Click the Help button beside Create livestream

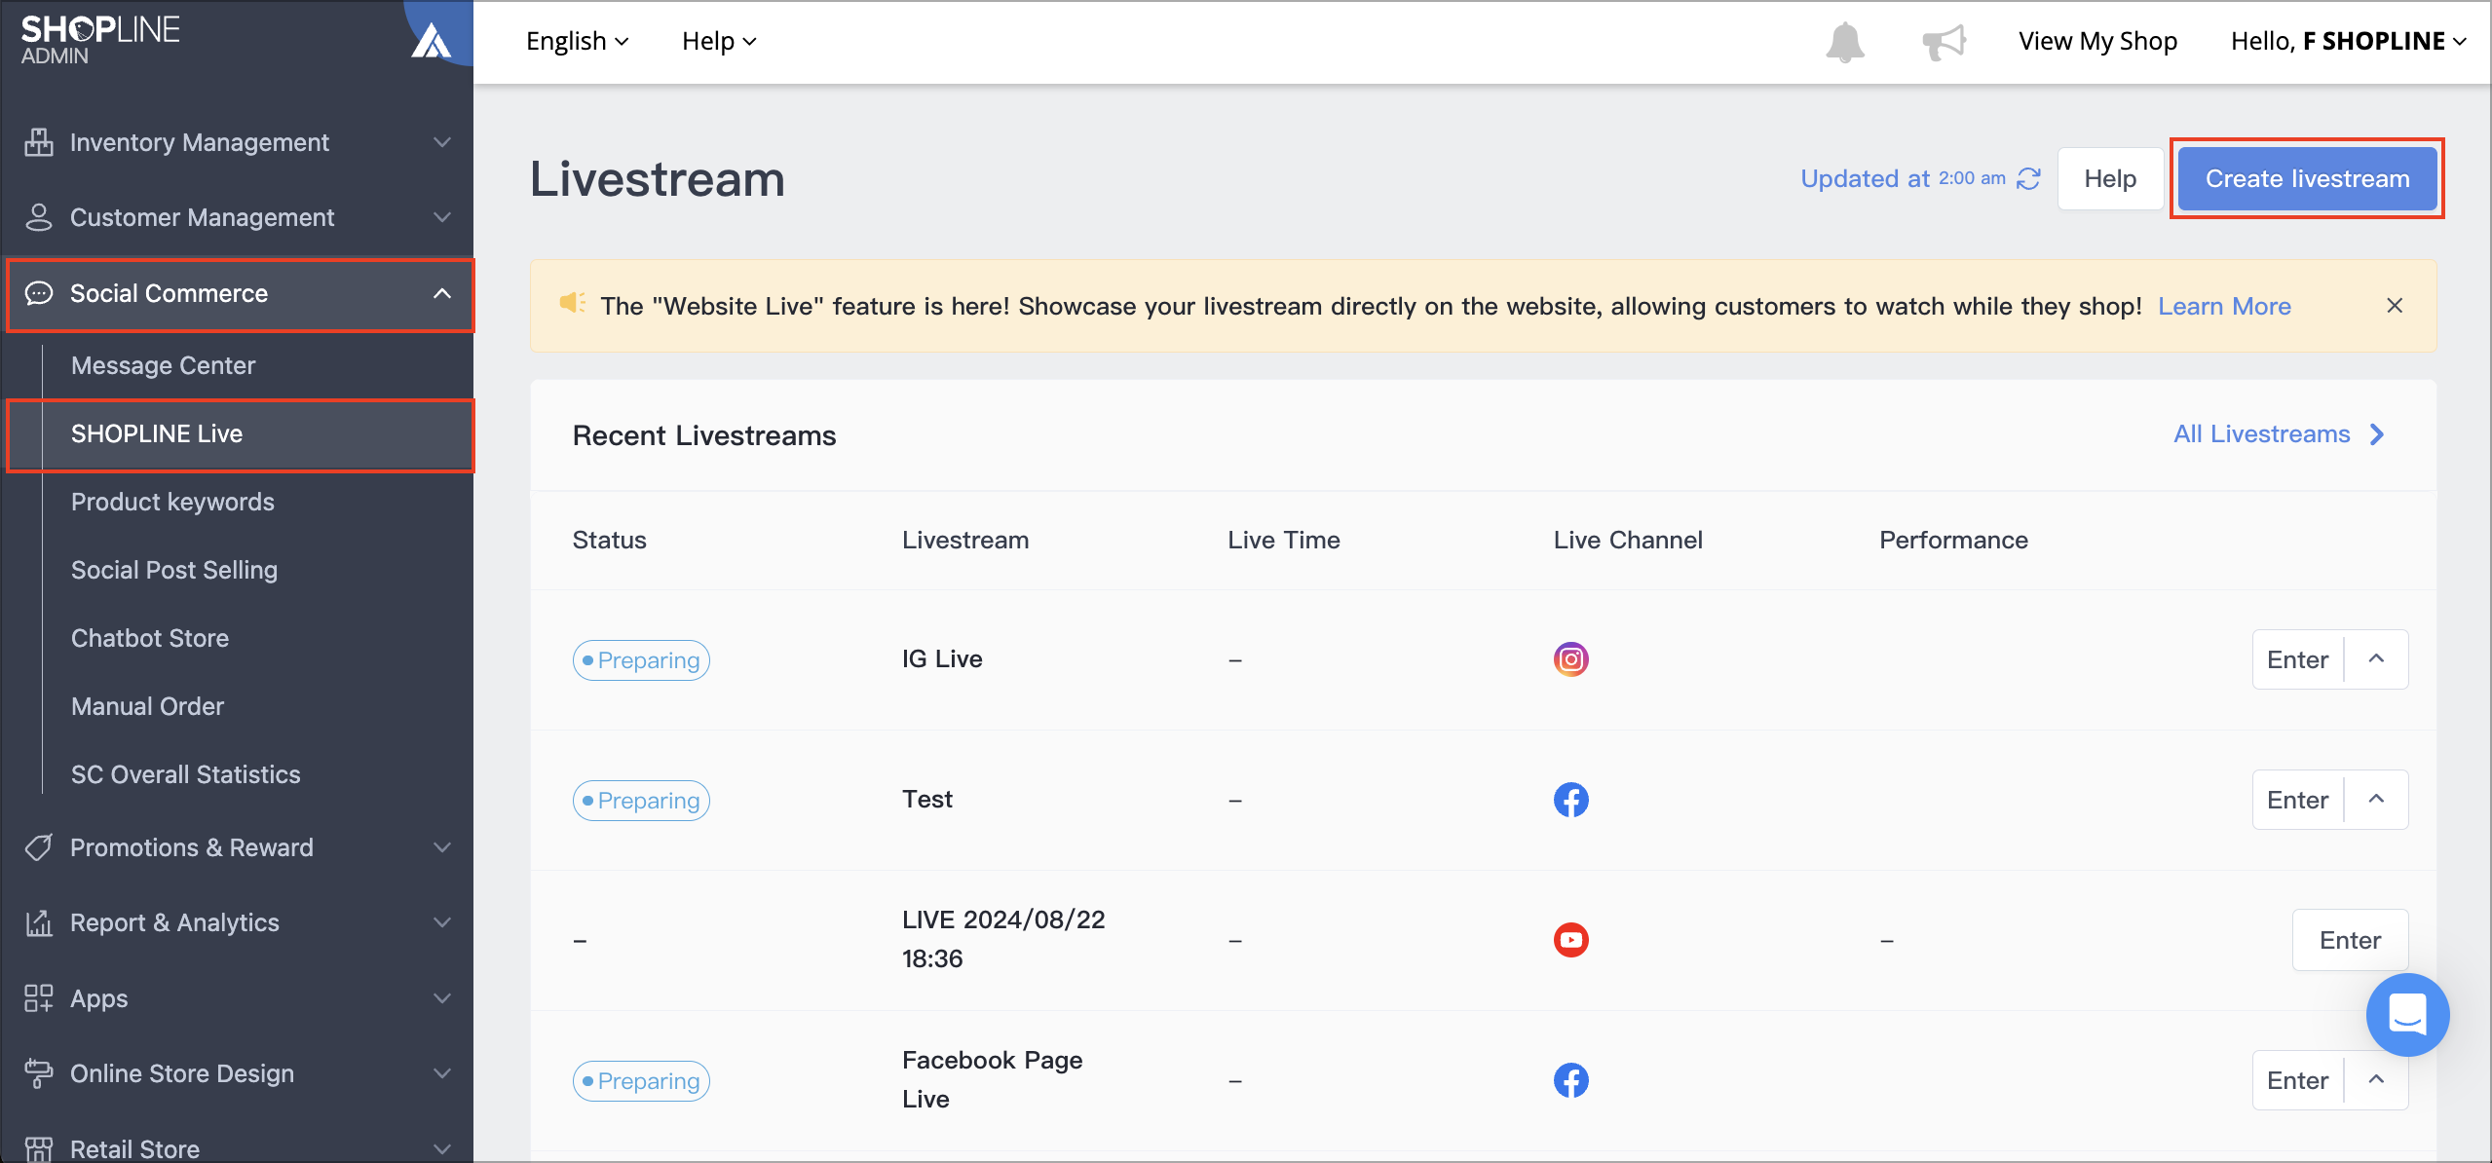click(x=2110, y=179)
